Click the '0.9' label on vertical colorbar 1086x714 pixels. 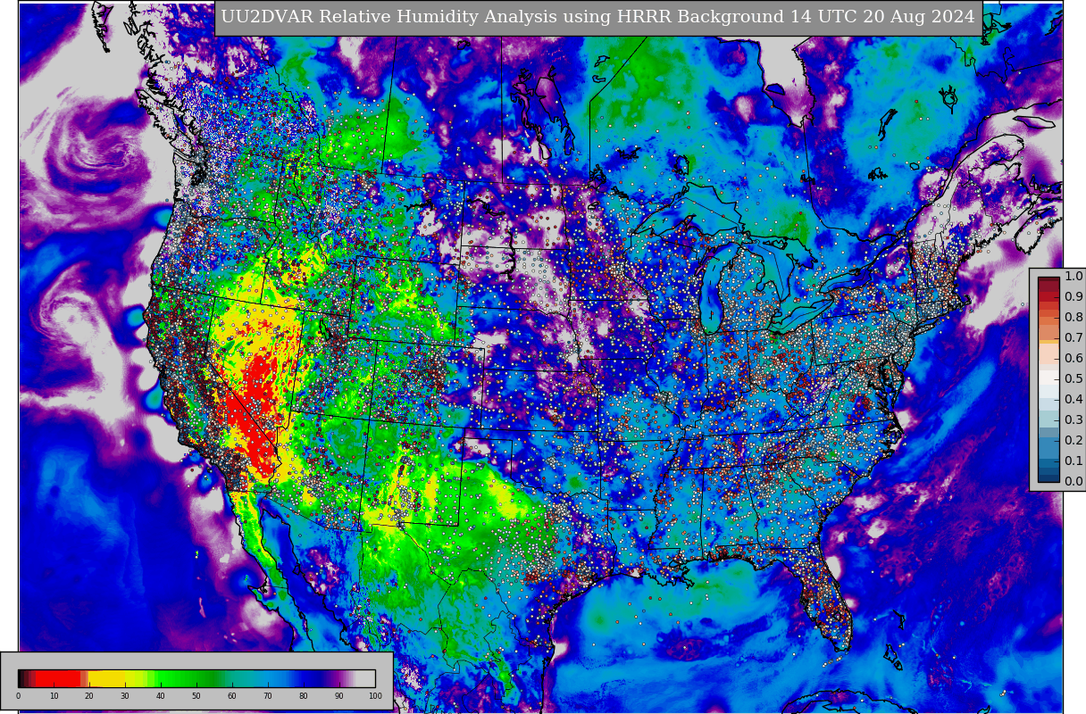click(x=1073, y=297)
